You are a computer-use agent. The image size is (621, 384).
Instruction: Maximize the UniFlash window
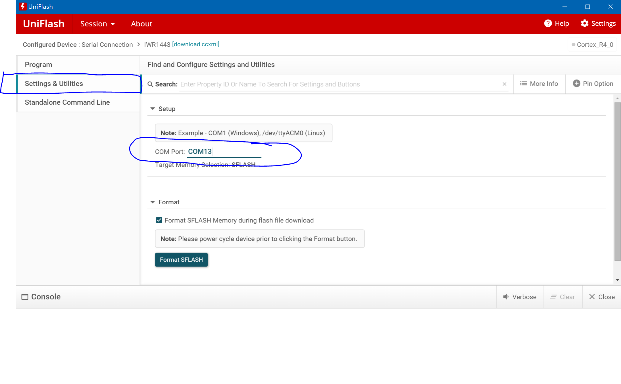tap(587, 7)
